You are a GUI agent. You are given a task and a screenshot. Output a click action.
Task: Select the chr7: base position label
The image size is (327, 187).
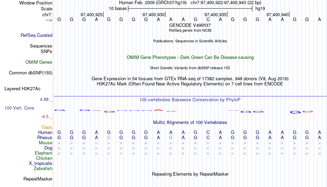coord(47,14)
